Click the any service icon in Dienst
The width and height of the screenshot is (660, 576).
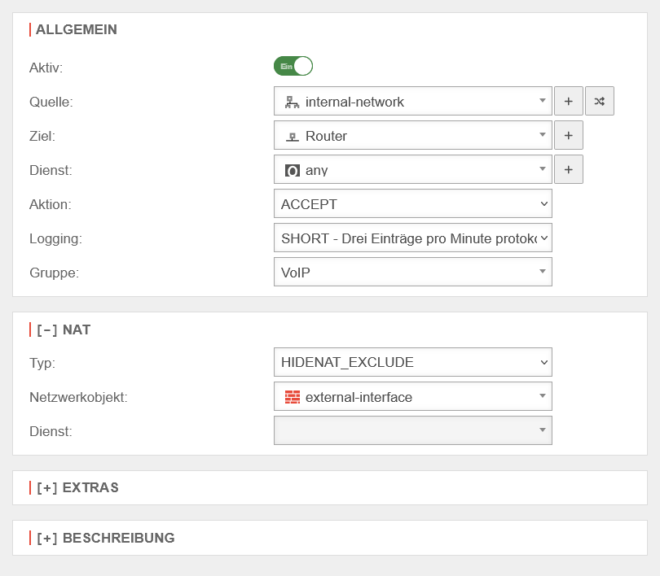[292, 171]
